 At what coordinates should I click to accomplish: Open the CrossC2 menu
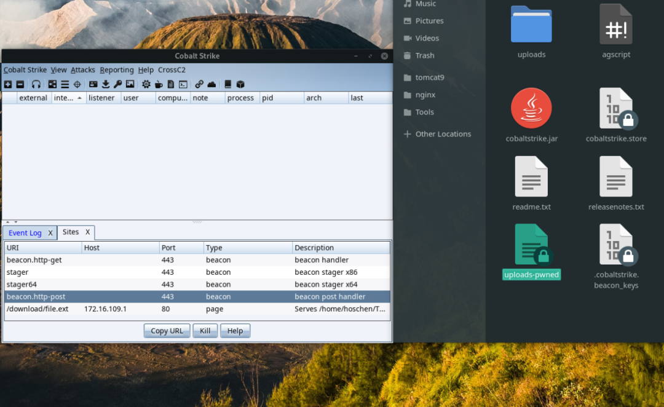(172, 70)
